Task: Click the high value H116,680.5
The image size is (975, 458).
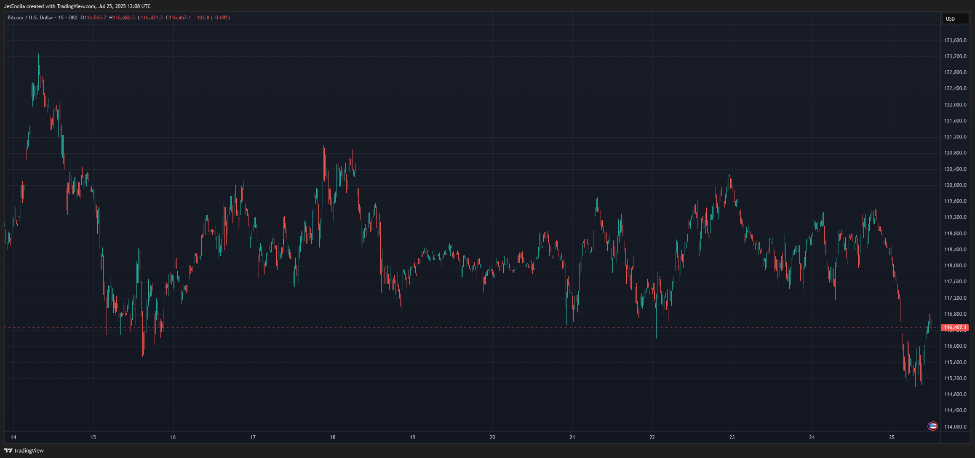Action: [x=122, y=18]
